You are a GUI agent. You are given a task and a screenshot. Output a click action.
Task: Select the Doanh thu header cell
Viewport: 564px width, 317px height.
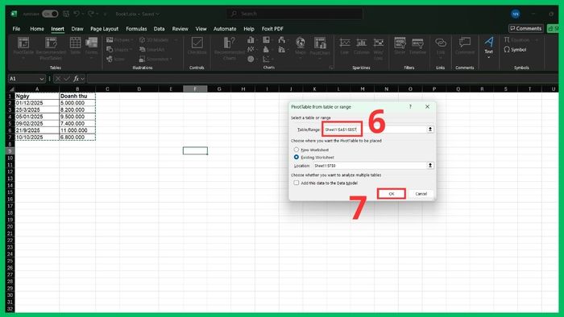pyautogui.click(x=77, y=96)
